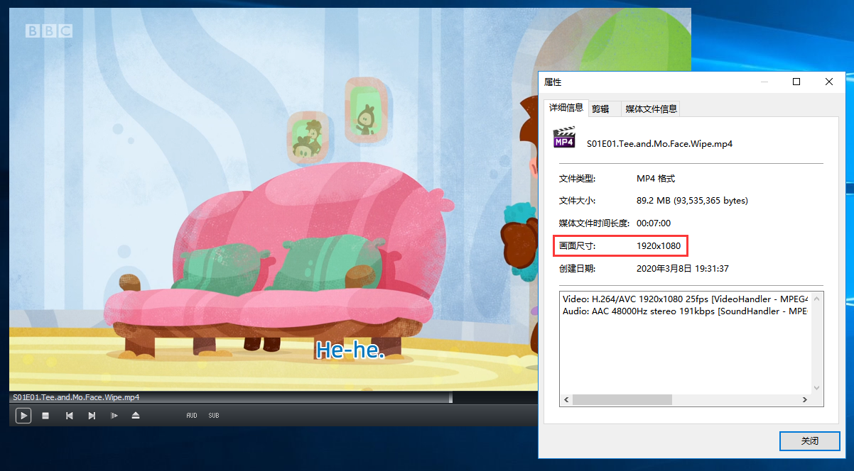Switch to the 剪辑 tab
This screenshot has width=854, height=471.
600,109
